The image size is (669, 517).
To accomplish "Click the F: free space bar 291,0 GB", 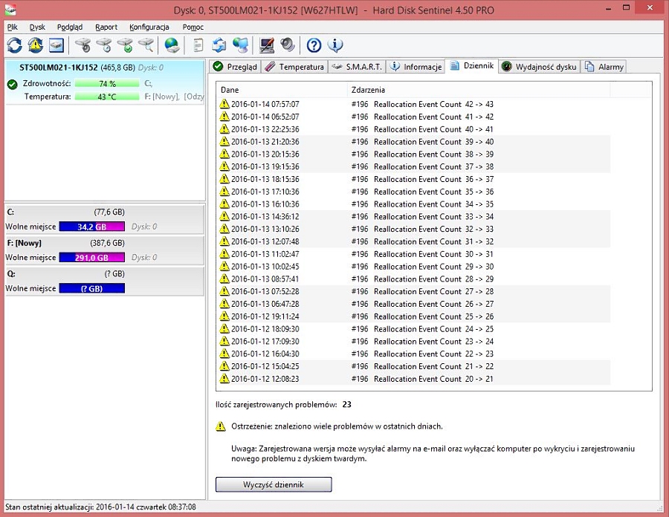I will click(91, 258).
